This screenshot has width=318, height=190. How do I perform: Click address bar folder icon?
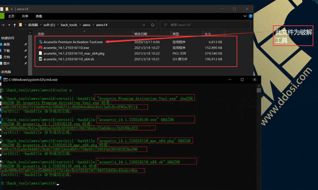[x=20, y=25]
